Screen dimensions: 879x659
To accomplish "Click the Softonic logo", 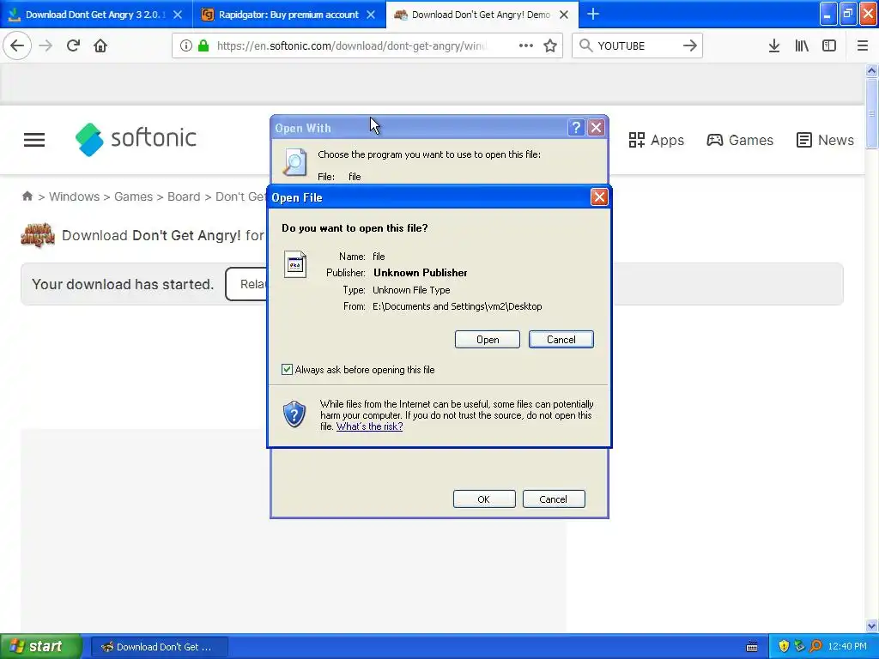I will pos(136,139).
